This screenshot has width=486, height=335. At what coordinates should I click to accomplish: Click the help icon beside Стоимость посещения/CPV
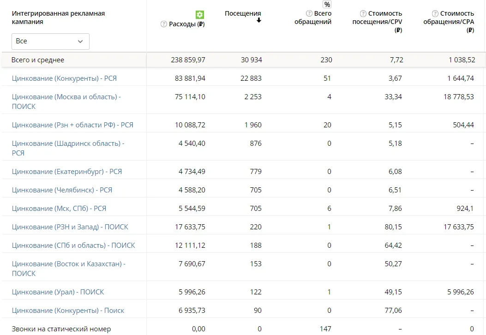pos(363,13)
